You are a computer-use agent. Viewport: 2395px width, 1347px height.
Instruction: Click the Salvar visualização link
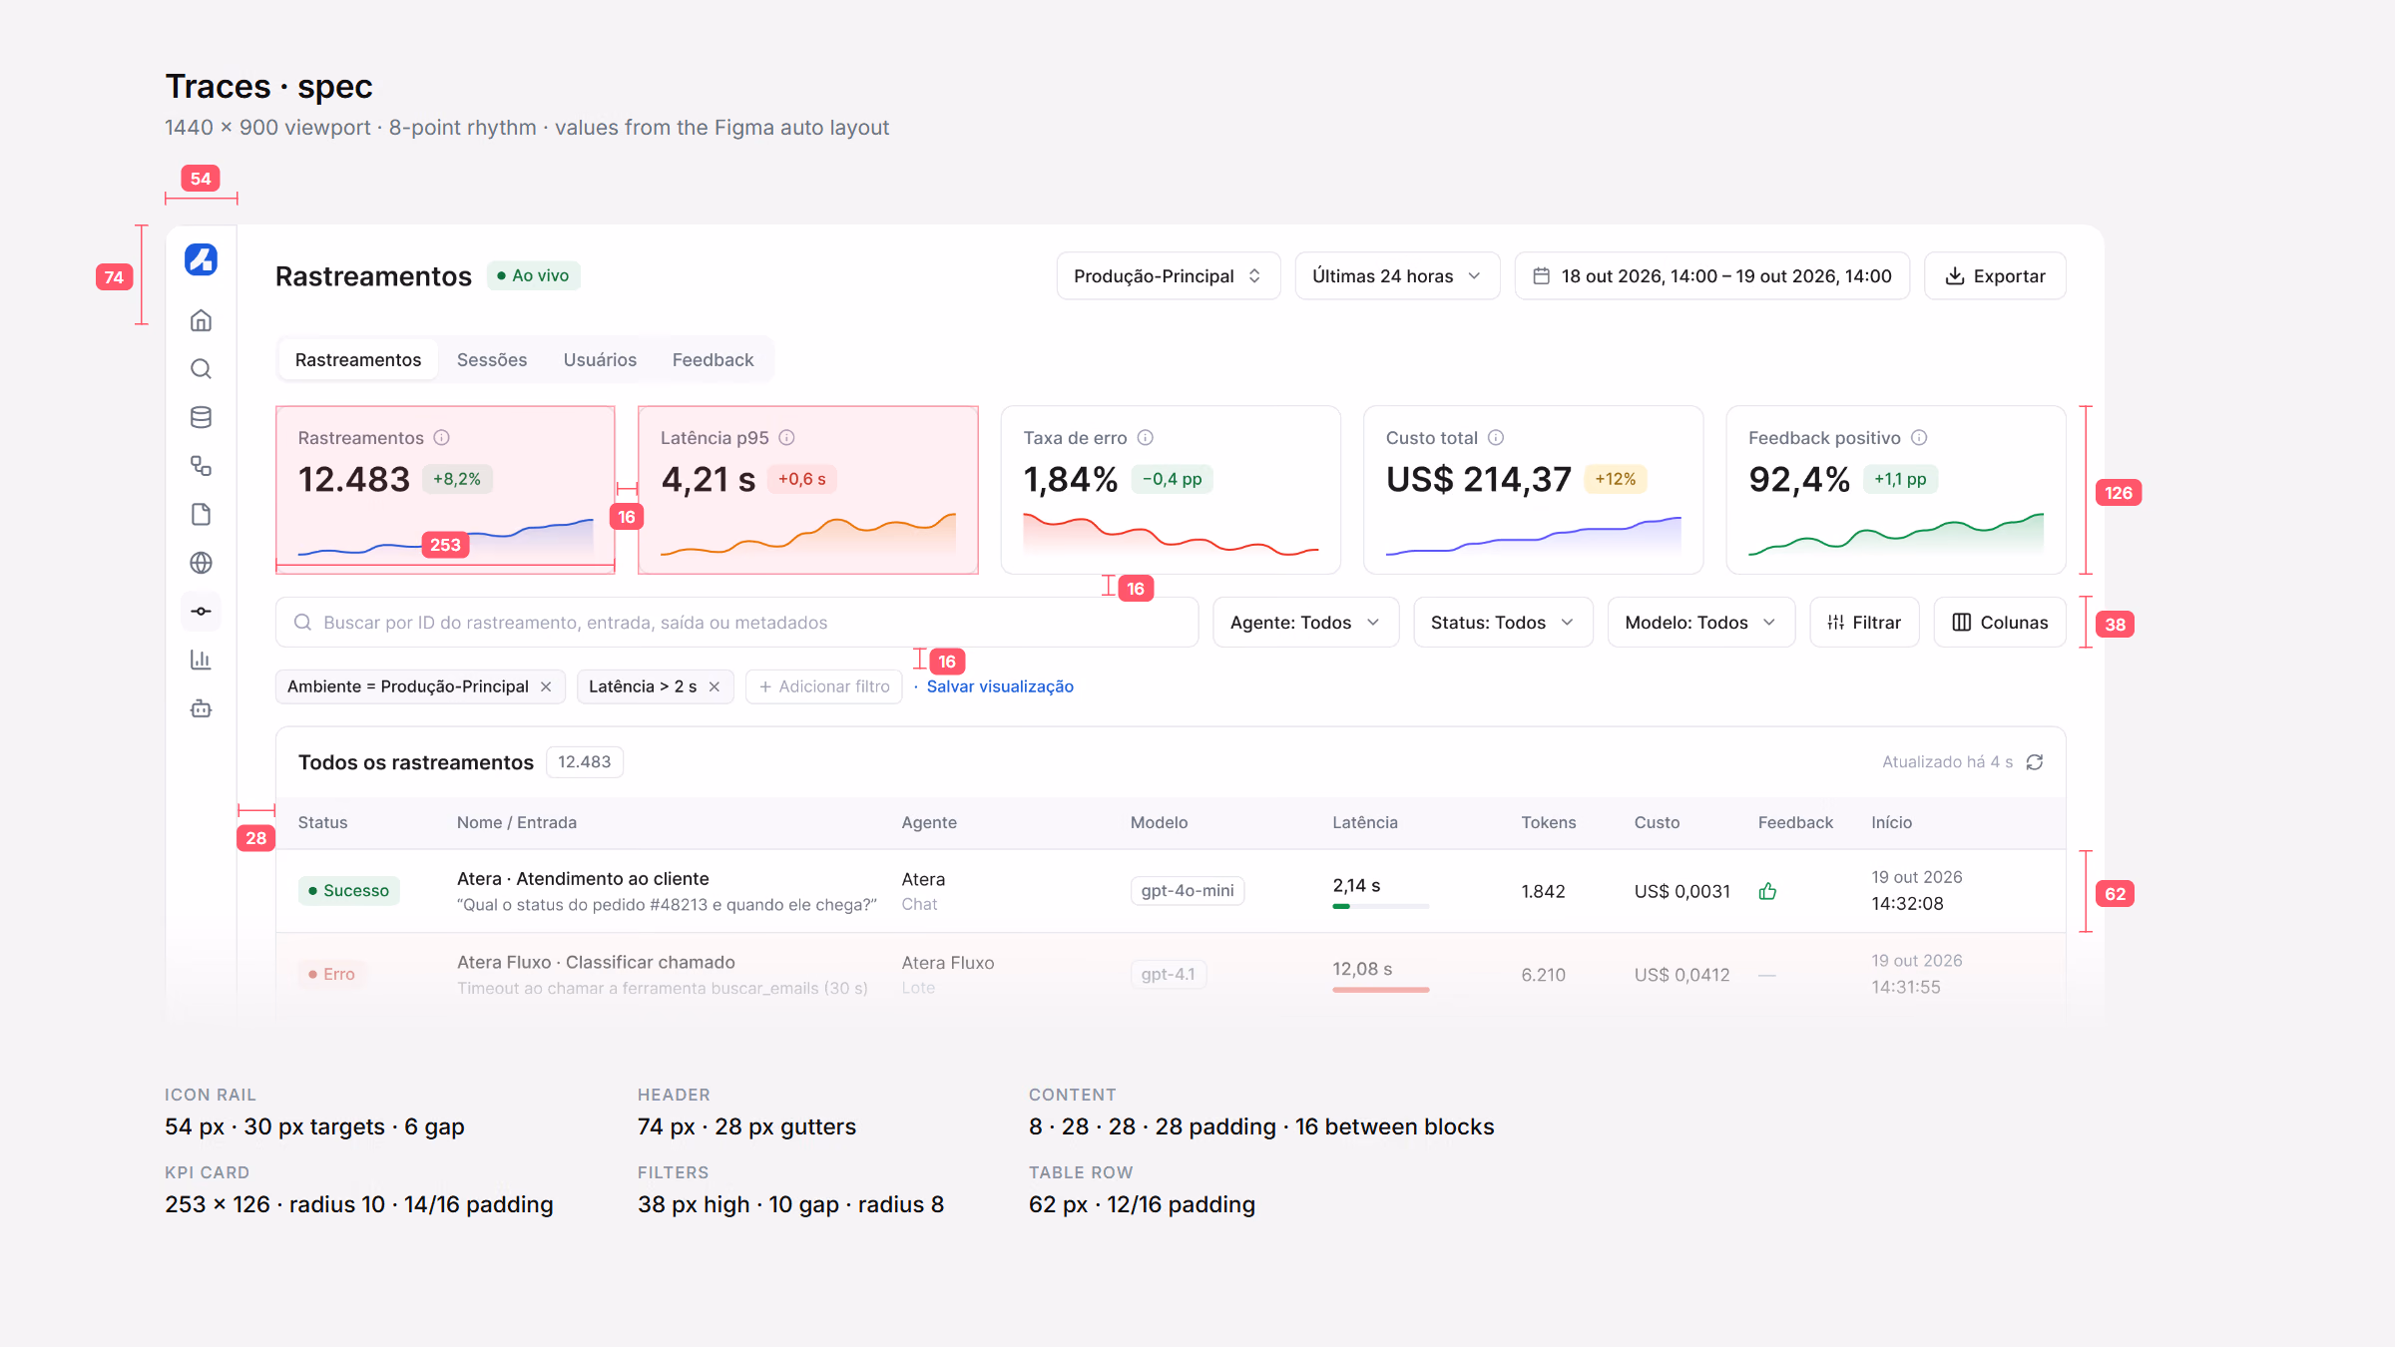click(1000, 686)
